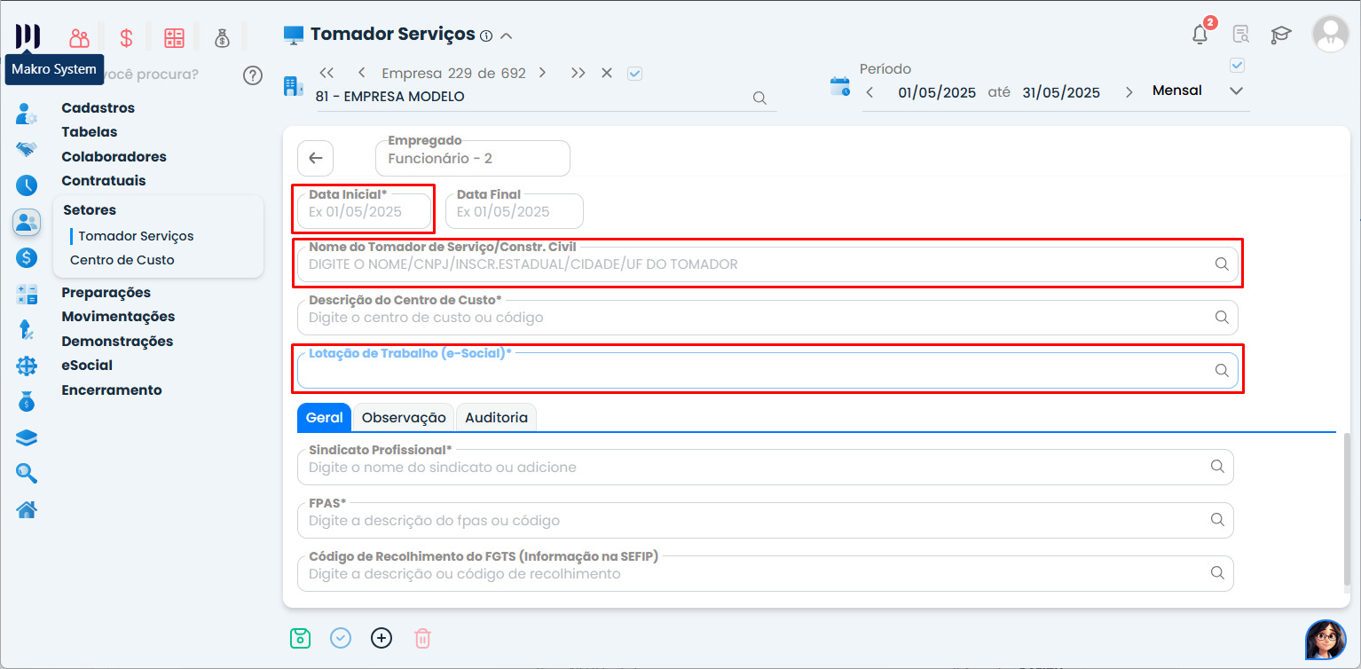The width and height of the screenshot is (1361, 669).
Task: Click the Nome do Tomador de Serviço field
Action: tap(767, 264)
